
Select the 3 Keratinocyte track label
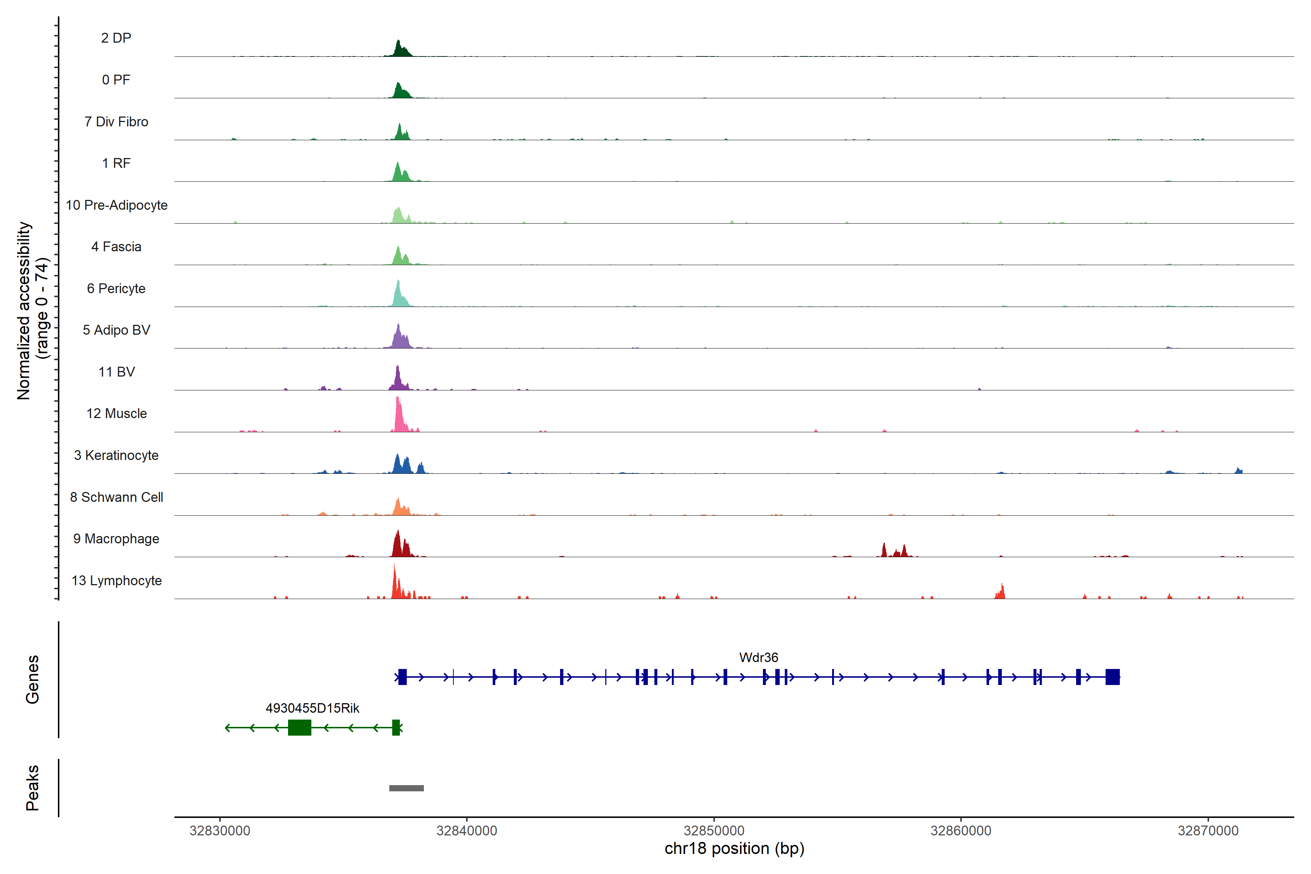(116, 456)
